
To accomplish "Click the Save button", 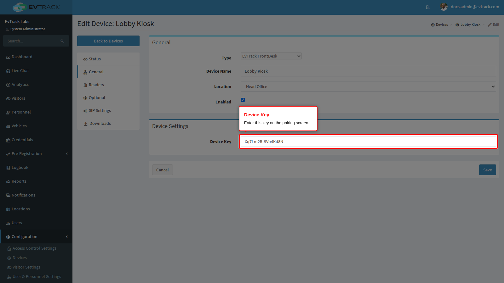I will coord(488,170).
